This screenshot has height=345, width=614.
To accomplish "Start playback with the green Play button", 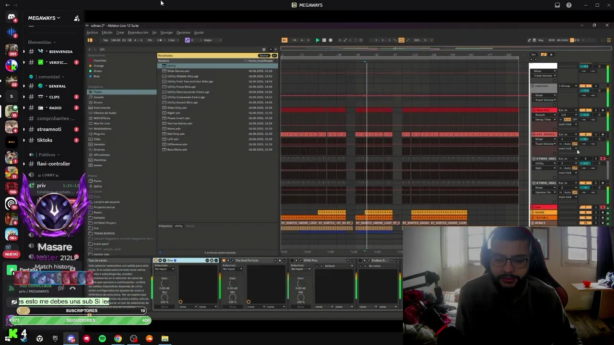I will pyautogui.click(x=318, y=40).
